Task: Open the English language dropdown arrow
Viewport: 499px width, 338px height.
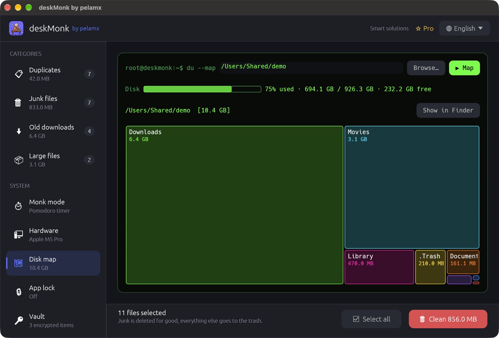Action: click(480, 28)
